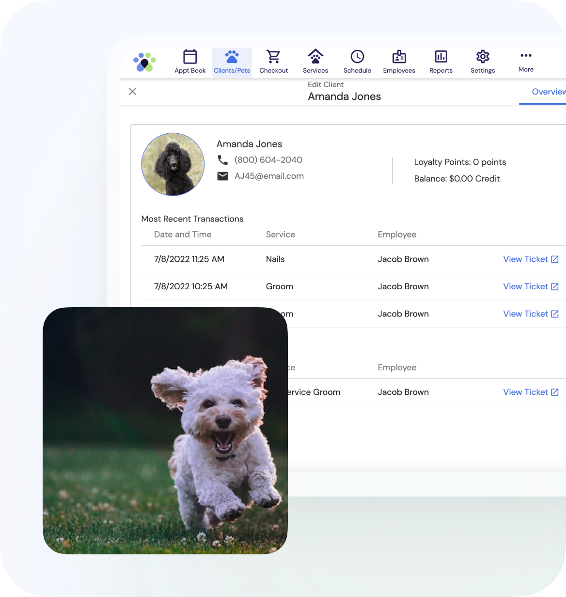Open the 7/8/2022 10:25 AM Groom ticket
This screenshot has height=597, width=566.
[x=525, y=286]
